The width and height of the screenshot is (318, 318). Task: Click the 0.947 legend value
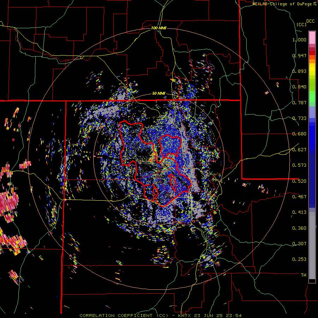299,55
